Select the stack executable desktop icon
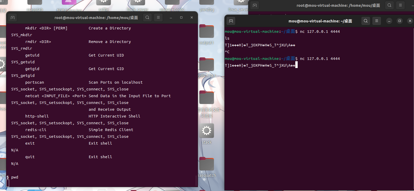The image size is (414, 191). (206, 131)
